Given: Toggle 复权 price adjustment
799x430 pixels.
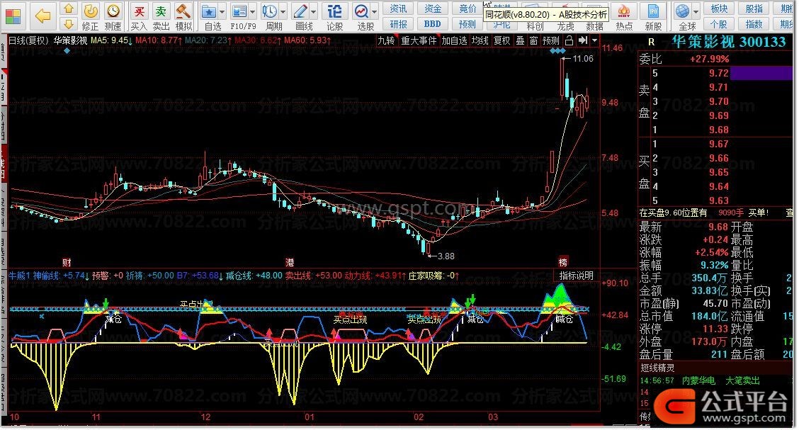Looking at the screenshot, I should pos(502,40).
